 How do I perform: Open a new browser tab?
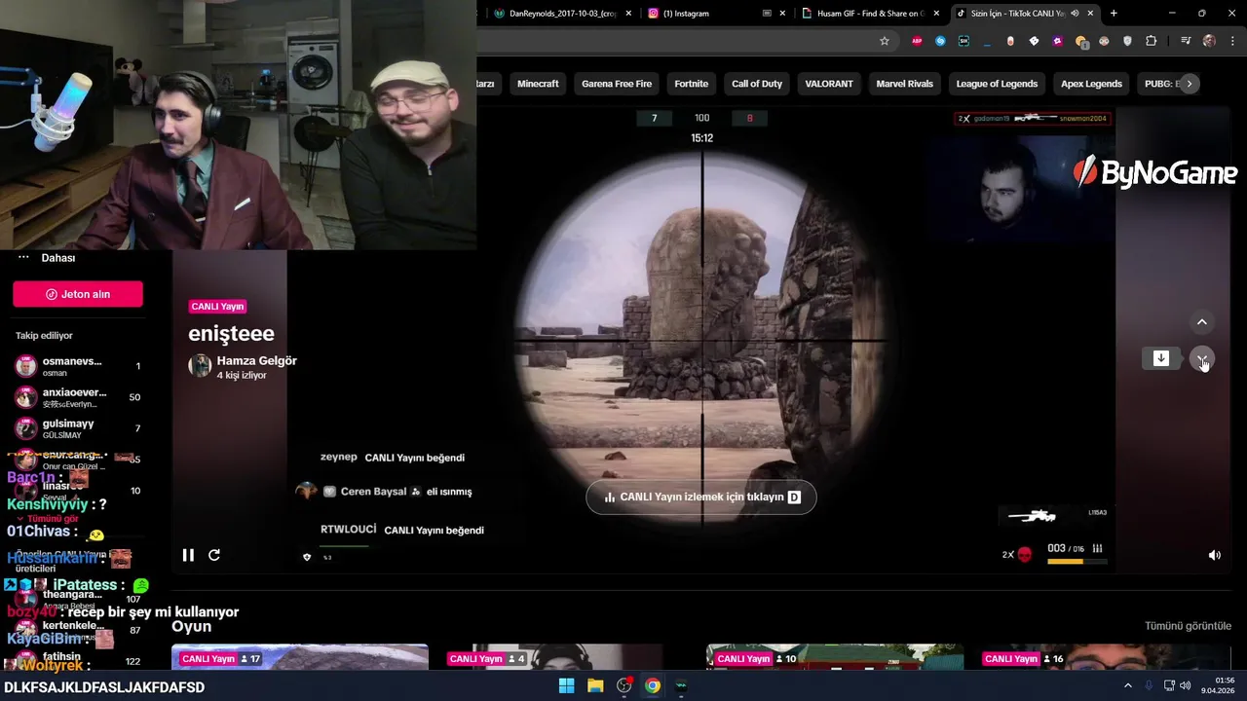[x=1114, y=14]
